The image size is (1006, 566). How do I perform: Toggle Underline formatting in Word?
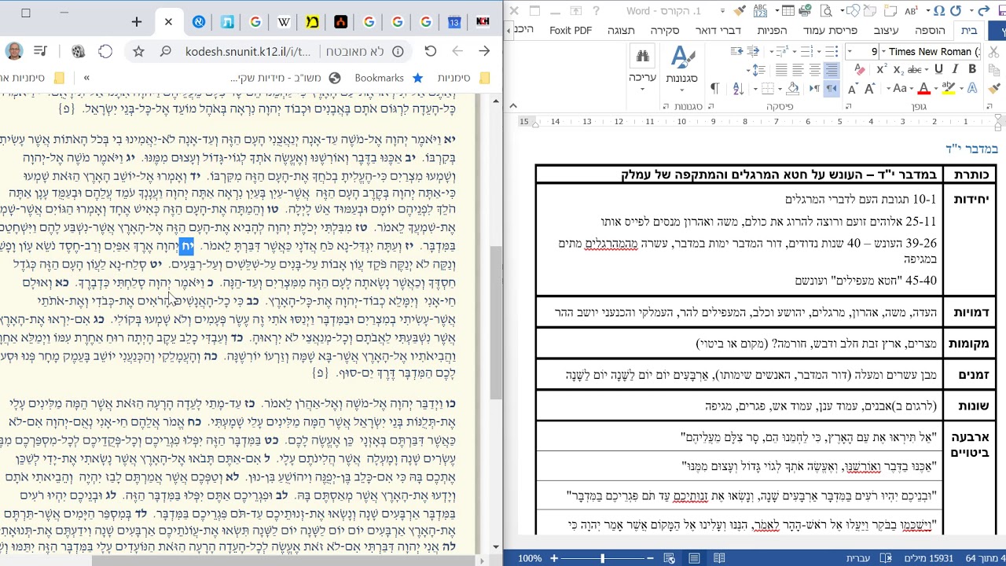coord(938,69)
